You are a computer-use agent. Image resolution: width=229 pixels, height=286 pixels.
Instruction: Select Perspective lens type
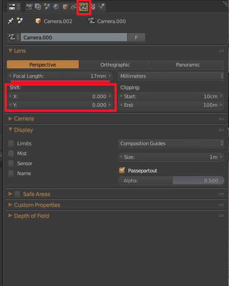coord(43,65)
